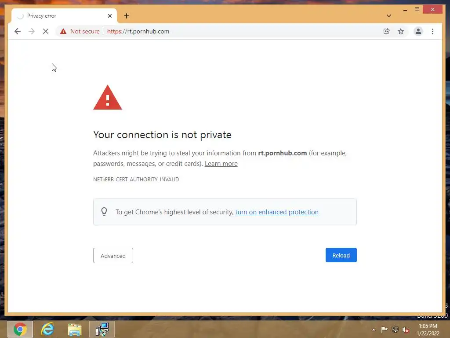
Task: Stop loading the page with X icon
Action: coord(46,31)
